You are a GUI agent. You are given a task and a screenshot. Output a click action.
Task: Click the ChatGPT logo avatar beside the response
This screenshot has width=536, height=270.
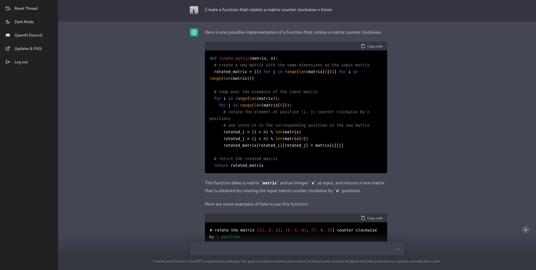click(x=194, y=32)
